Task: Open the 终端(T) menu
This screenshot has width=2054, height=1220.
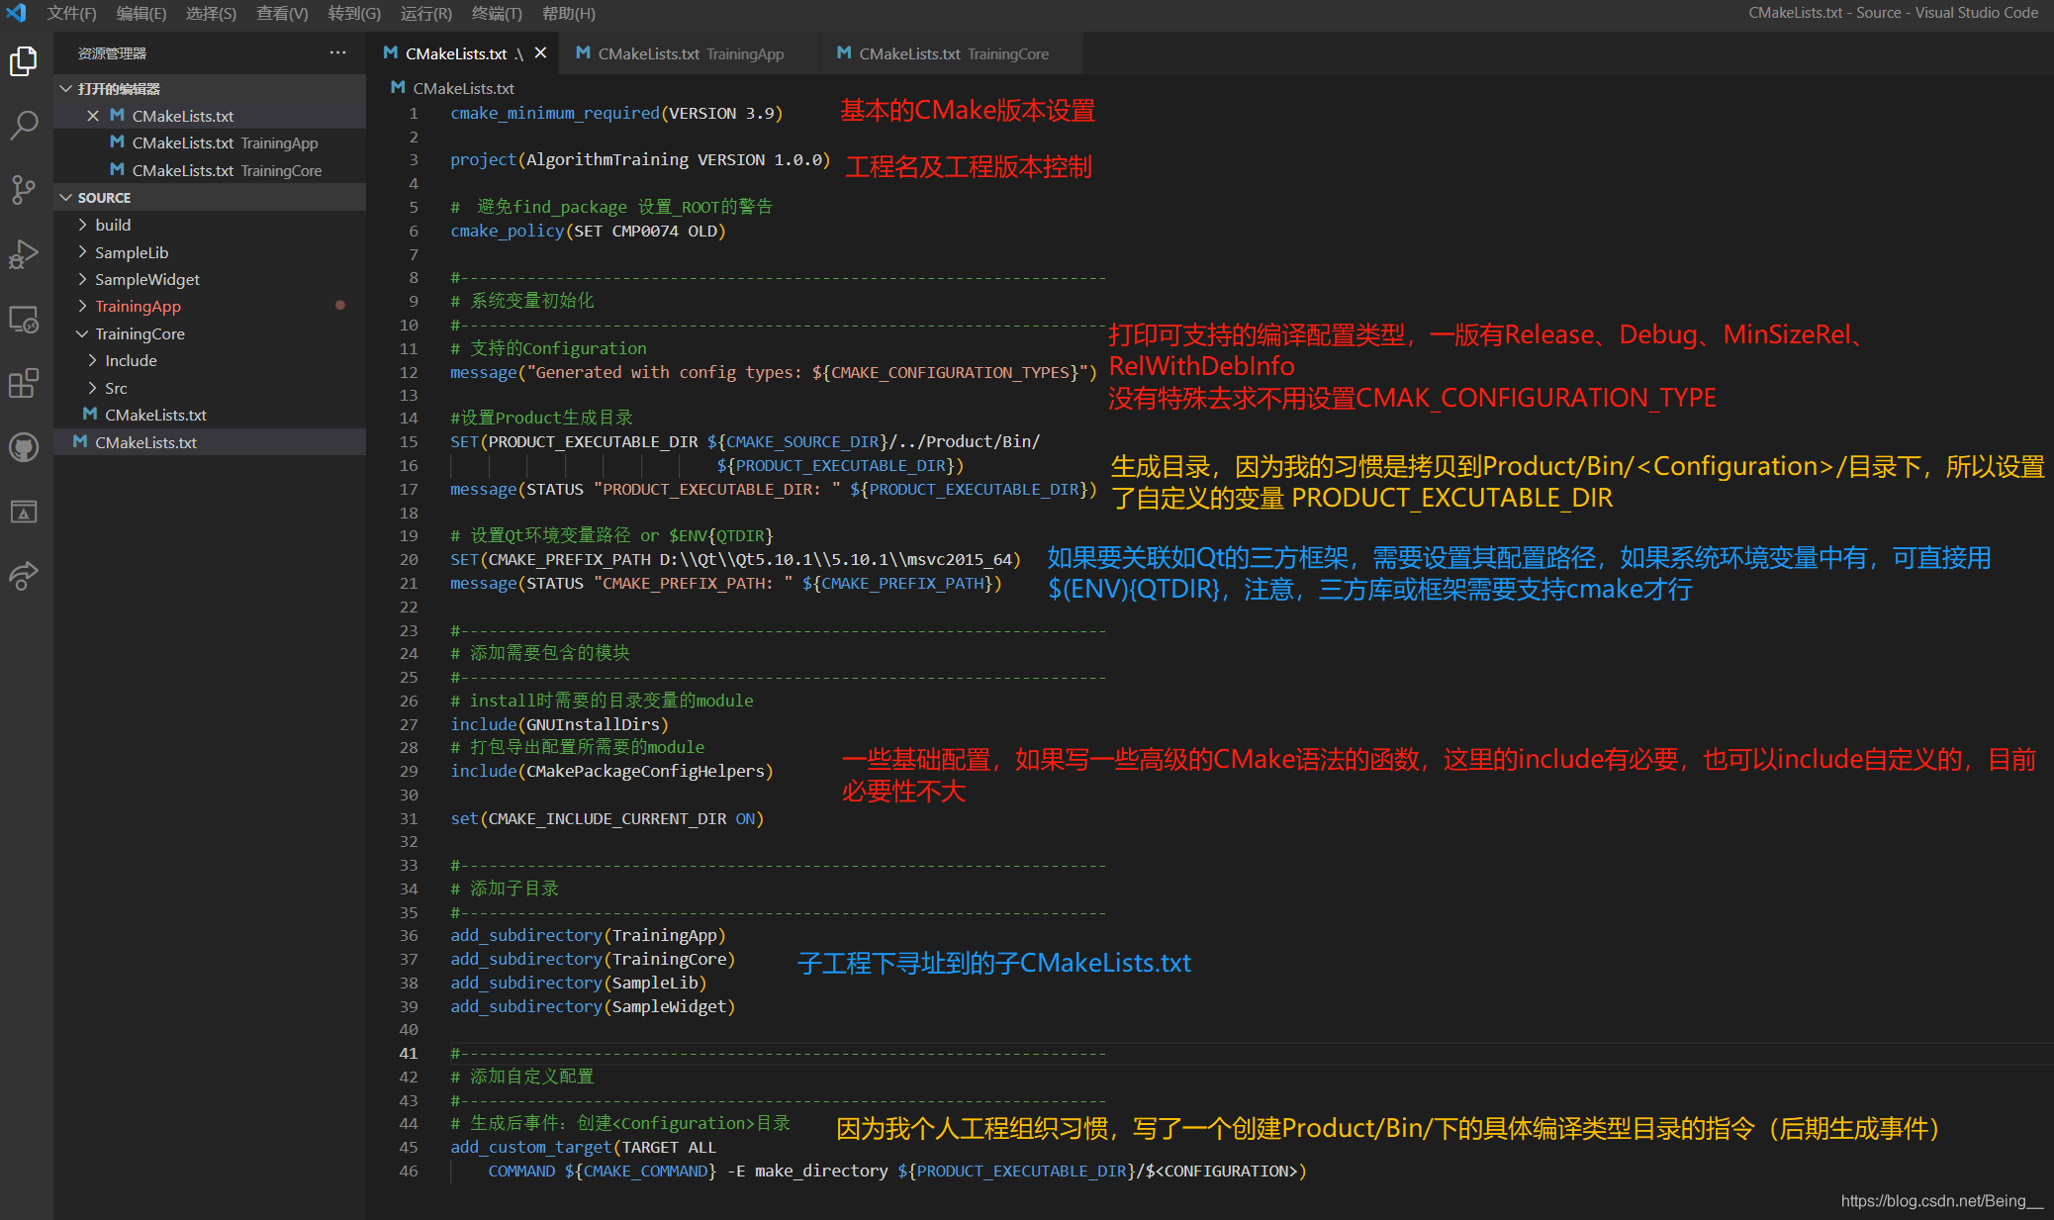Action: [x=497, y=13]
